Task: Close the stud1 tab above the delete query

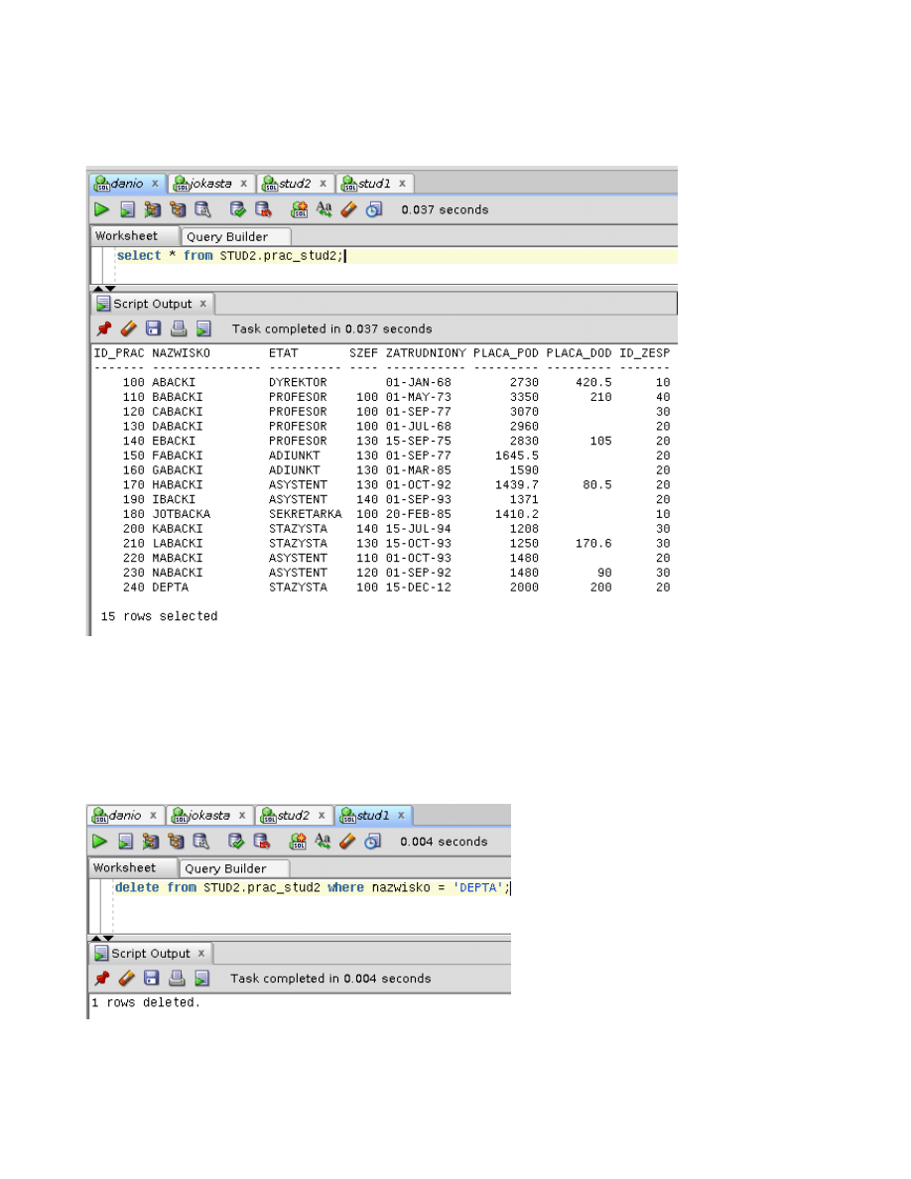Action: tap(401, 816)
